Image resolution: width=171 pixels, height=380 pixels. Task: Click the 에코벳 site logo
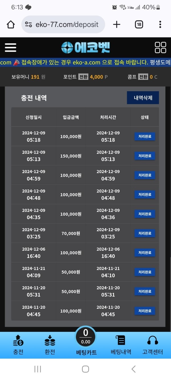click(85, 47)
